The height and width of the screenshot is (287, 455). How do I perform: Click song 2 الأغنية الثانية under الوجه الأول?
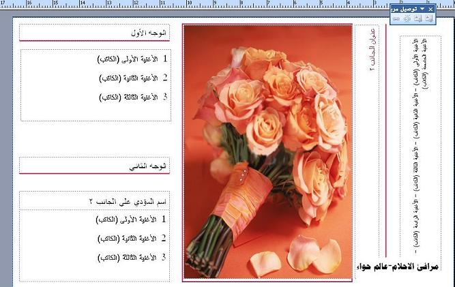[133, 78]
